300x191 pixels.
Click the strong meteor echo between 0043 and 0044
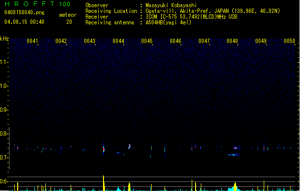pos(103,149)
